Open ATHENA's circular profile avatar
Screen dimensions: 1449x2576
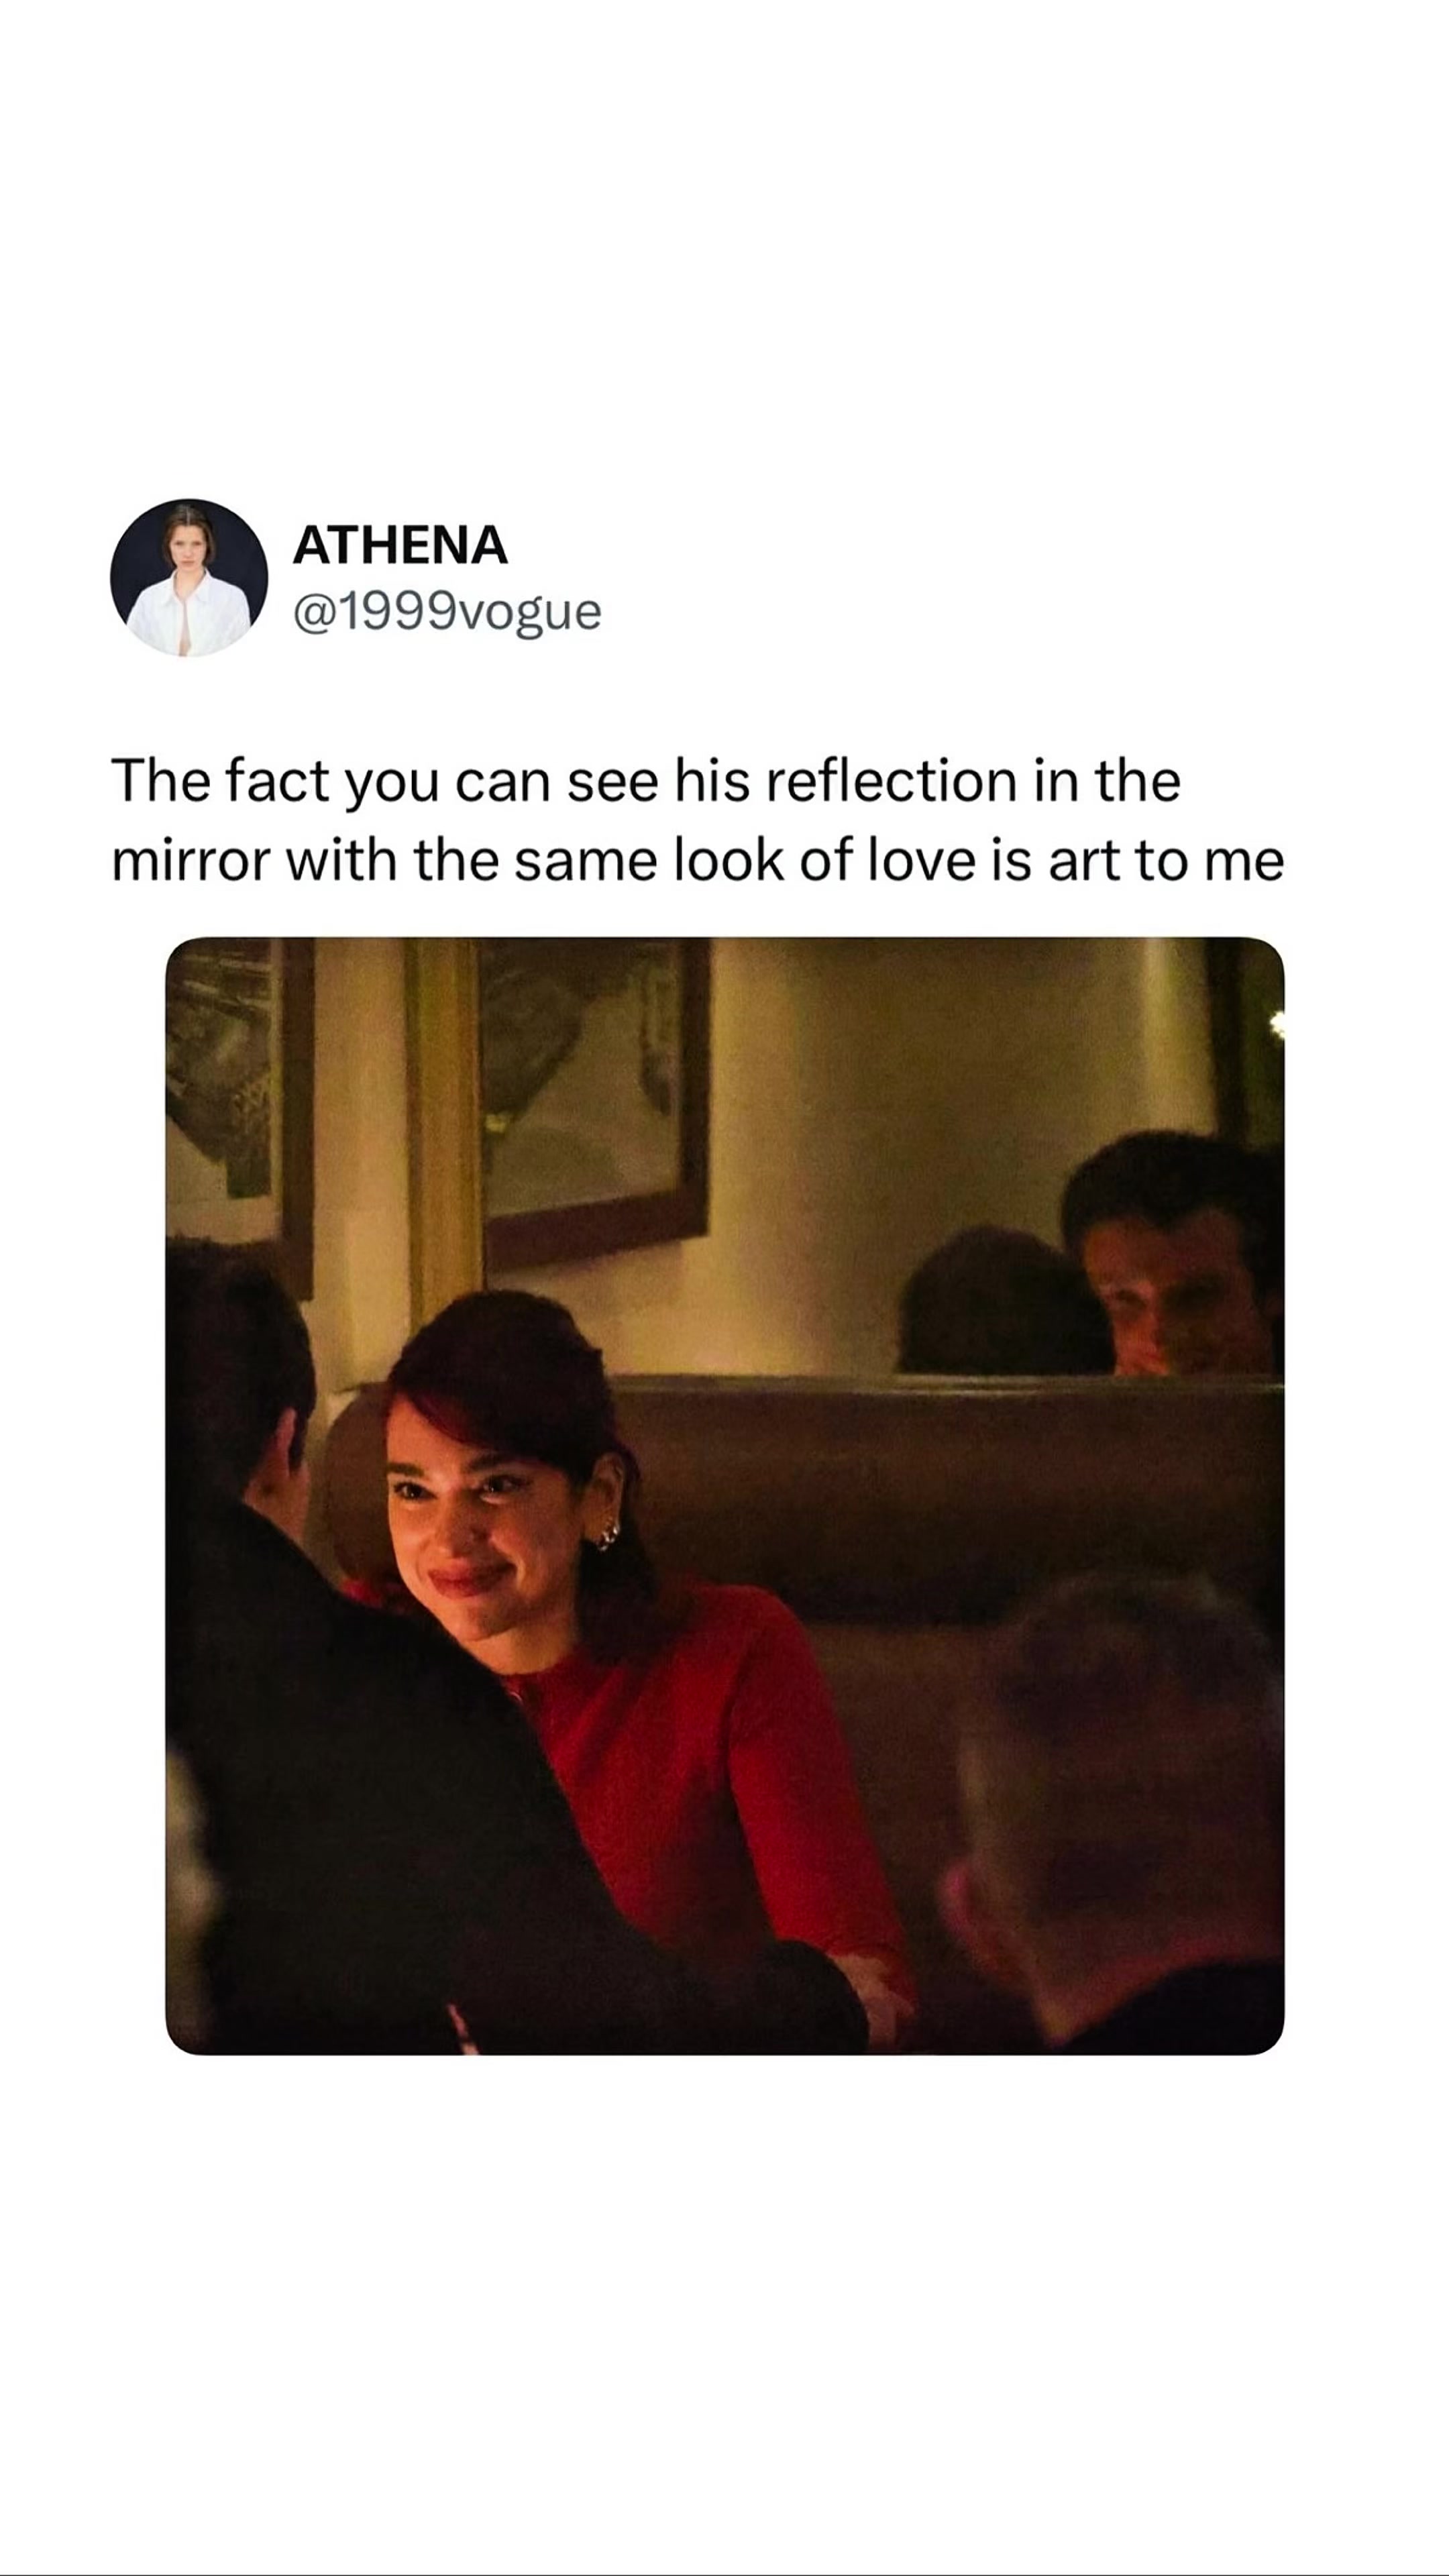pos(189,577)
